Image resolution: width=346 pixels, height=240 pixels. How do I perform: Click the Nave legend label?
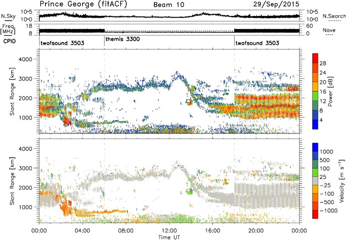[329, 30]
